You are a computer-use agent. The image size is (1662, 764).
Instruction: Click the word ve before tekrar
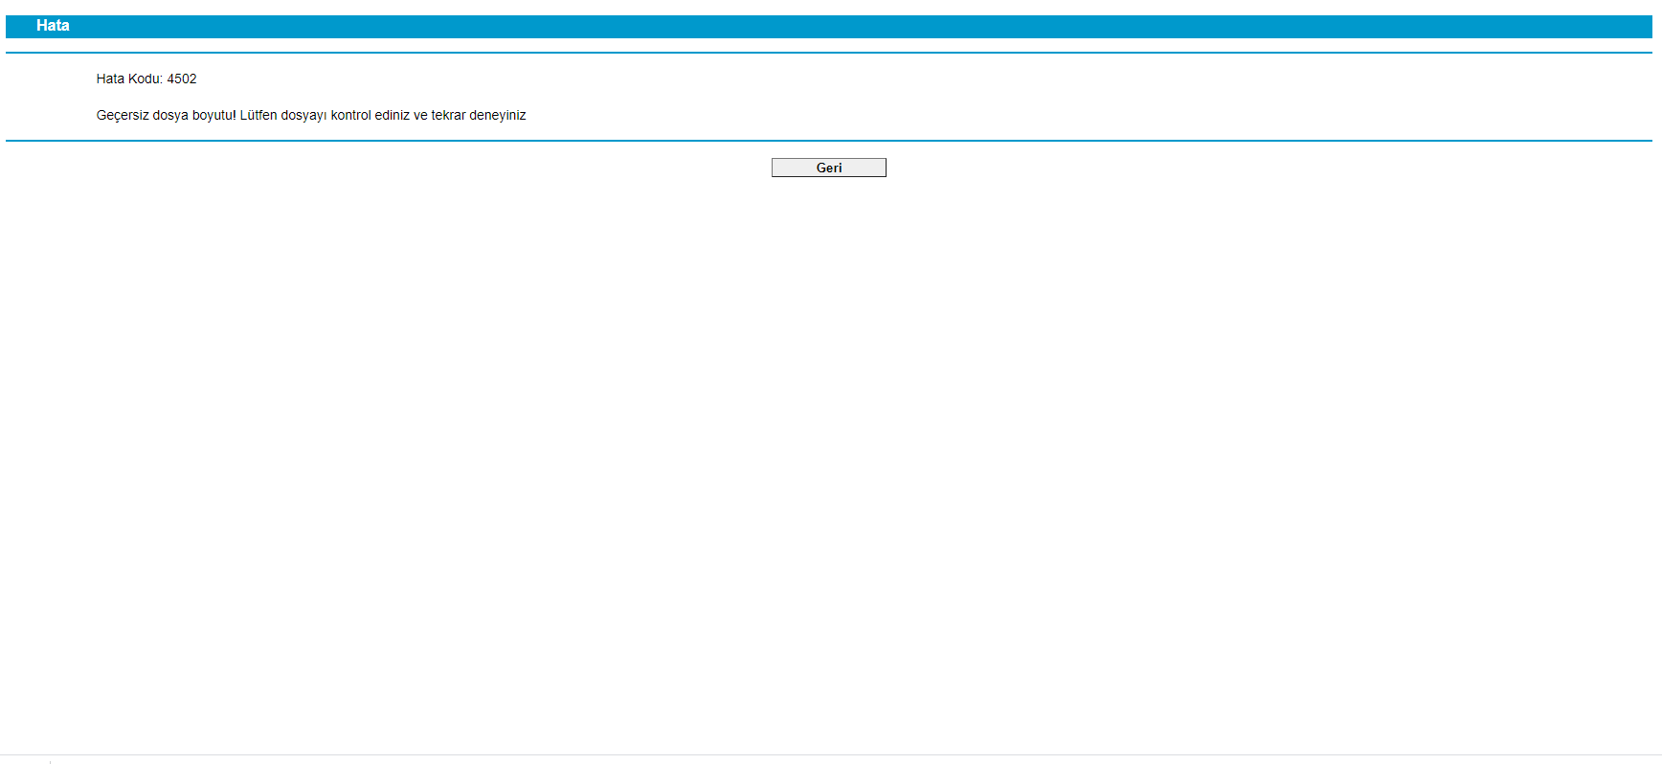coord(420,116)
